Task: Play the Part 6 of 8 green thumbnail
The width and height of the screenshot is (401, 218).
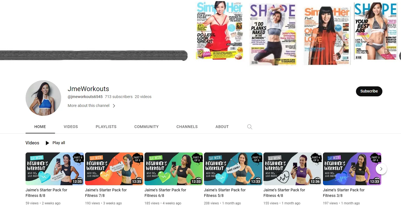Action: point(174,169)
